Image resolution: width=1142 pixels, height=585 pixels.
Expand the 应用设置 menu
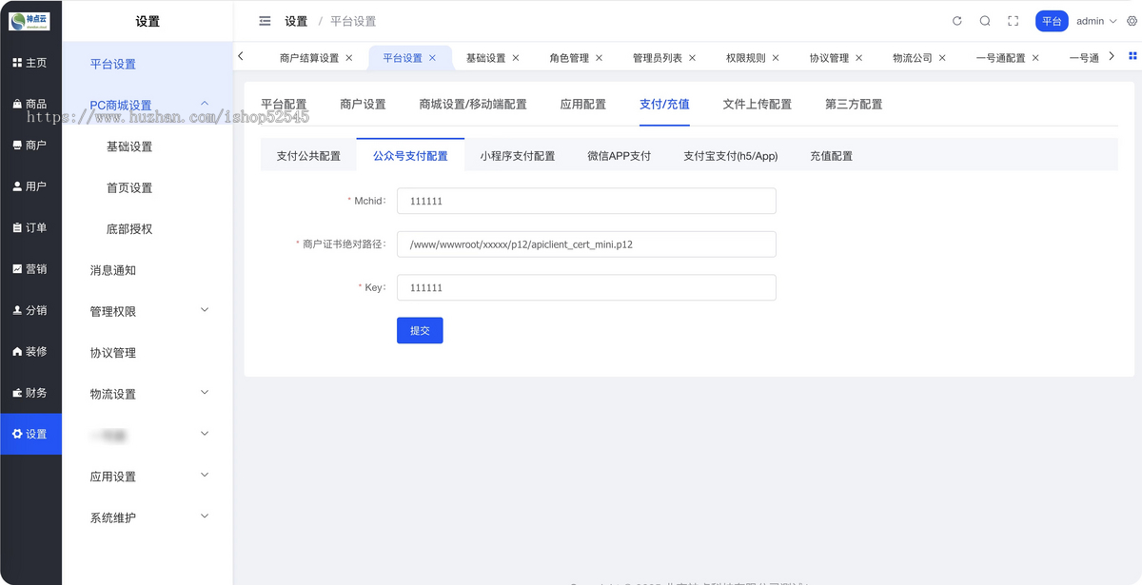pos(147,477)
